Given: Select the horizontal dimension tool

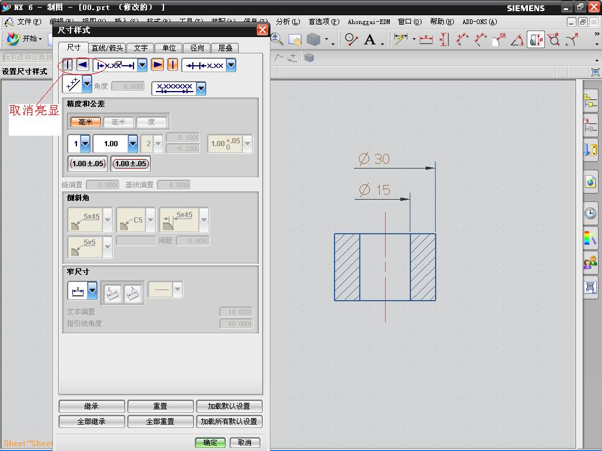Looking at the screenshot, I should pos(426,39).
